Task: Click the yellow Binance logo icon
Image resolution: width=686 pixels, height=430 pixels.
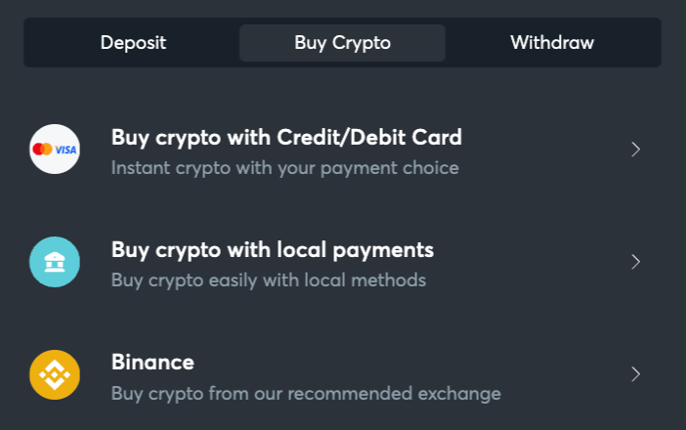Action: (55, 374)
